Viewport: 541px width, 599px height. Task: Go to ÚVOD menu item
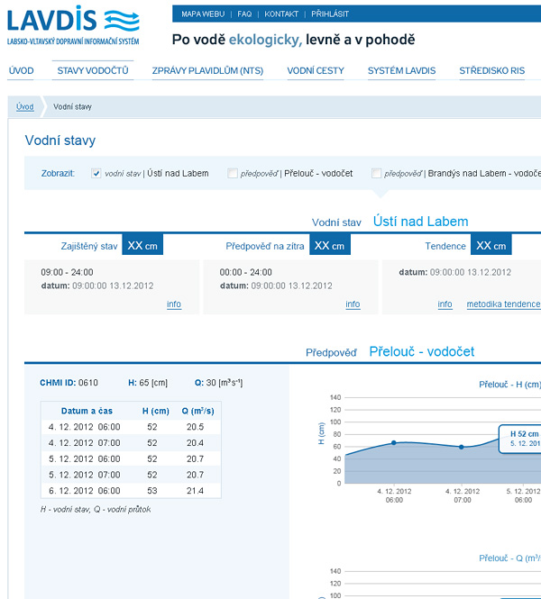tap(21, 70)
